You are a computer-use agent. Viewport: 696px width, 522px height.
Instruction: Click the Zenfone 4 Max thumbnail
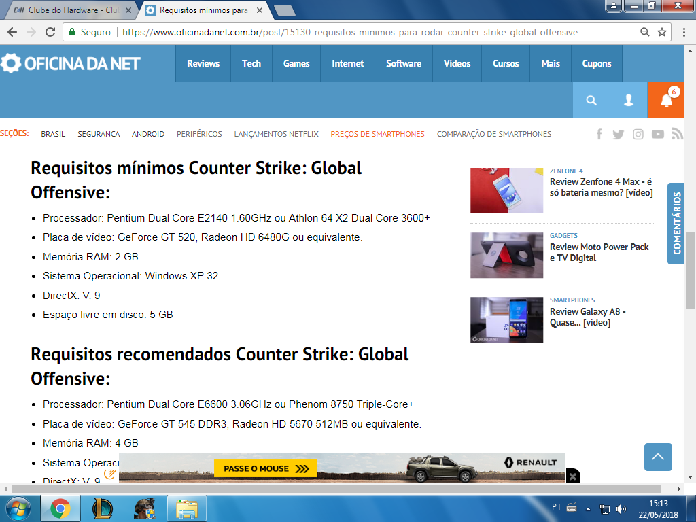506,190
